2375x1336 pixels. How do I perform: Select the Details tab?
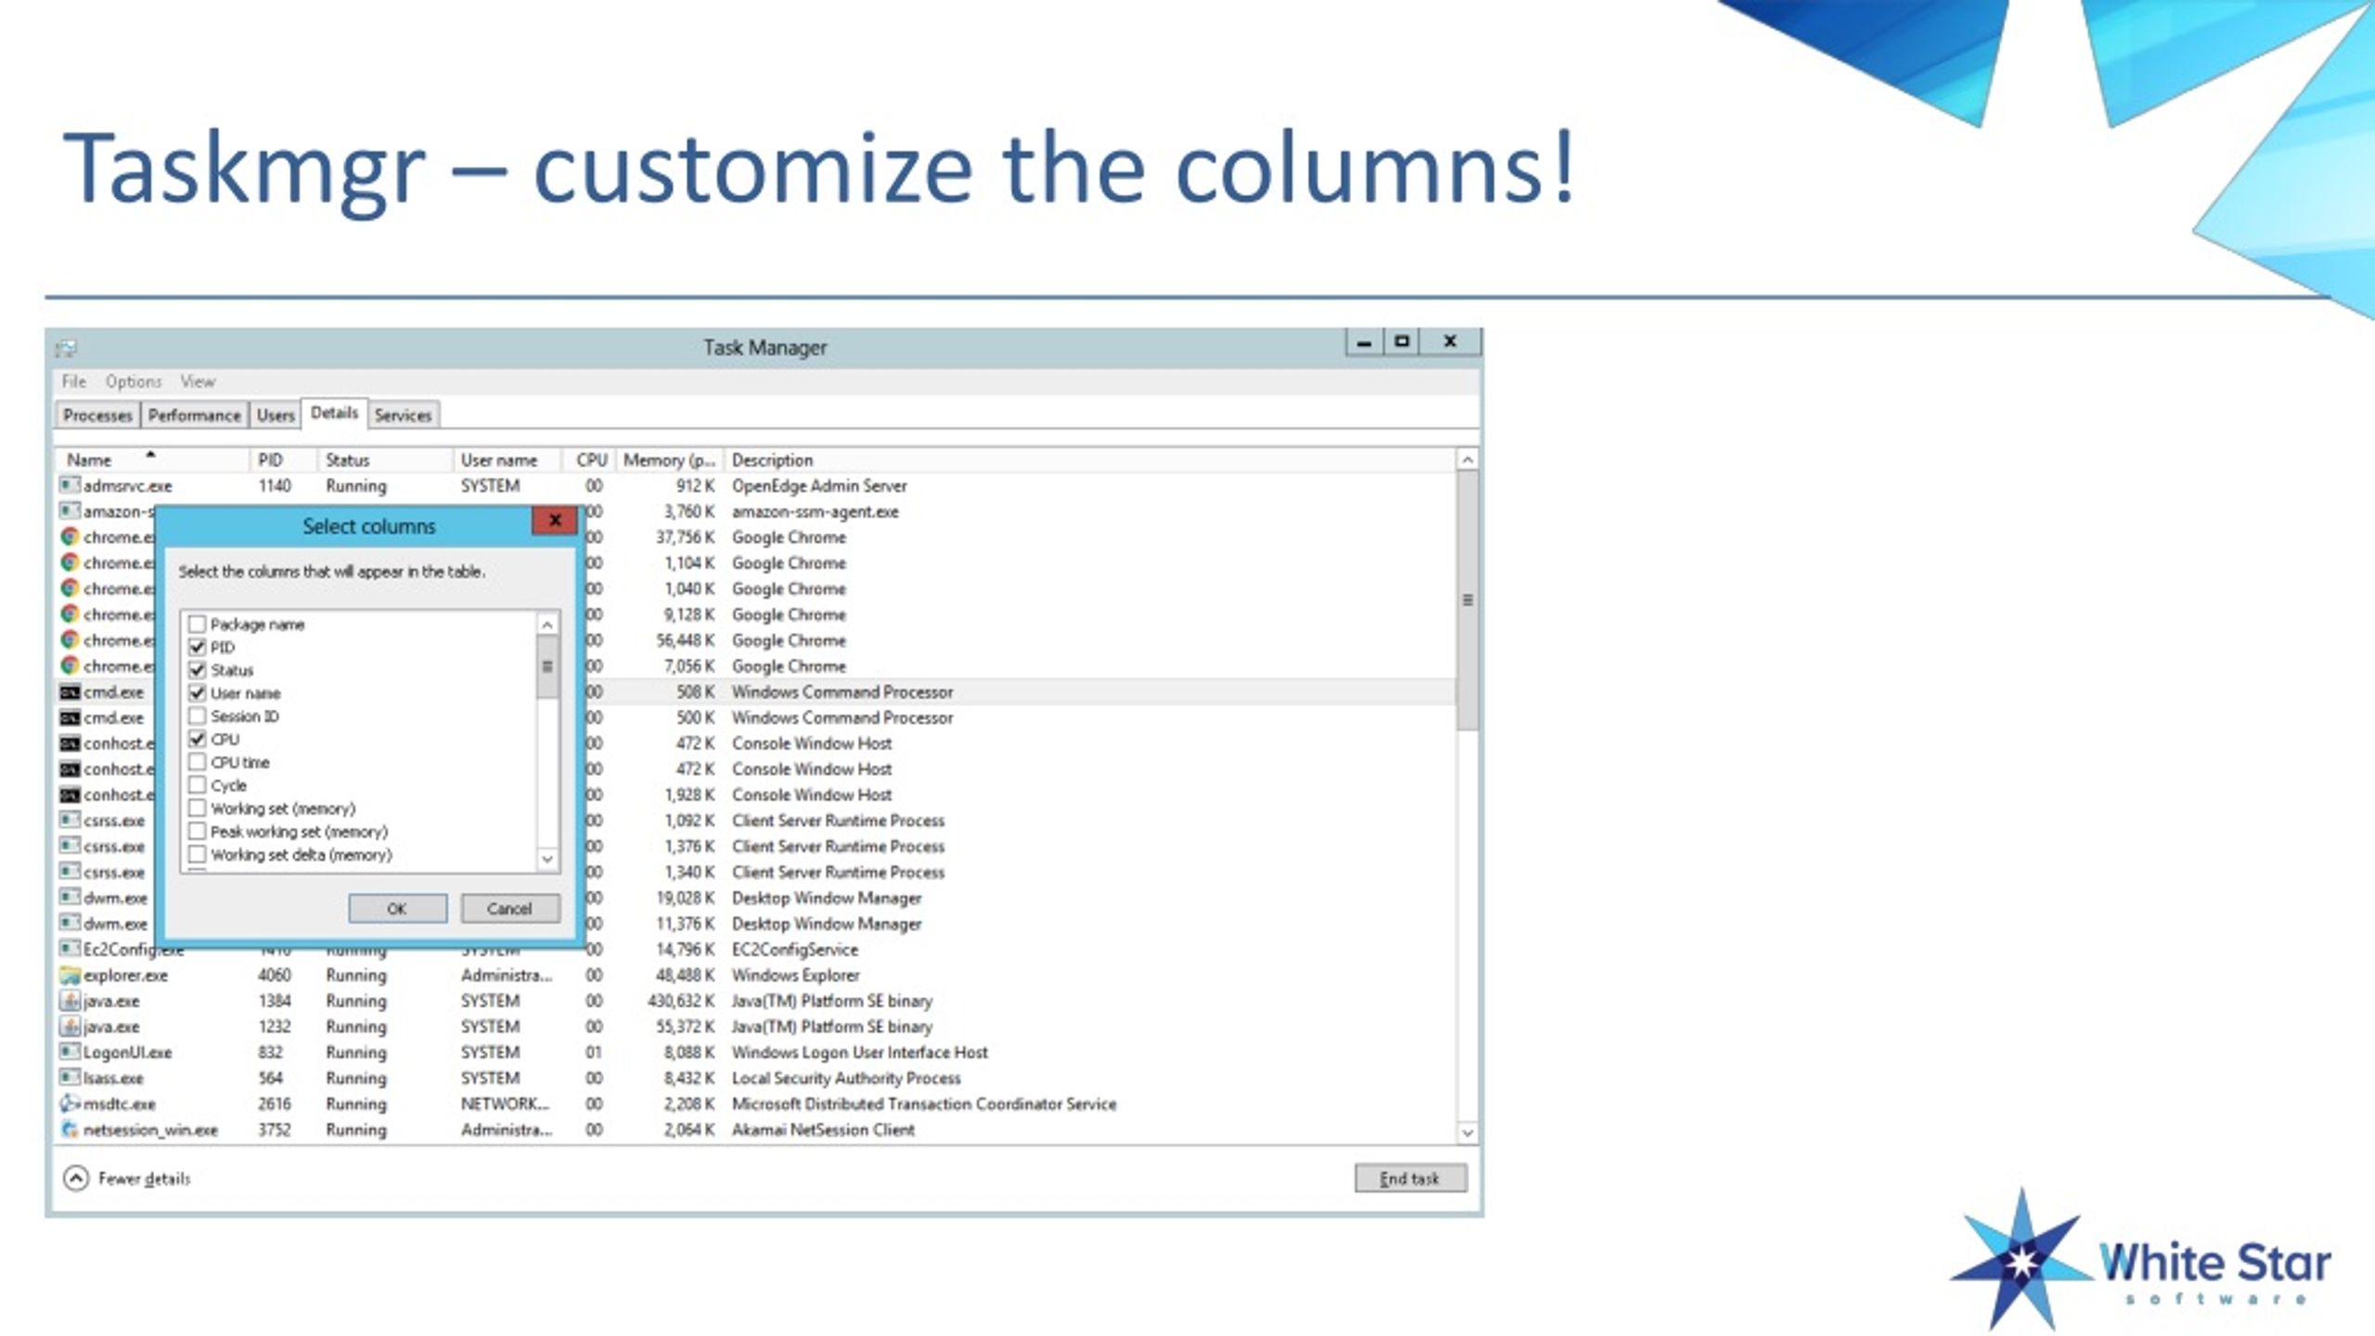(x=334, y=413)
